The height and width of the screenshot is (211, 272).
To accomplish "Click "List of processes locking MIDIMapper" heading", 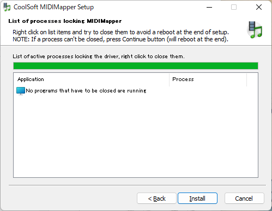I will [x=65, y=21].
